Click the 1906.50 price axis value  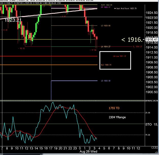[x=152, y=72]
